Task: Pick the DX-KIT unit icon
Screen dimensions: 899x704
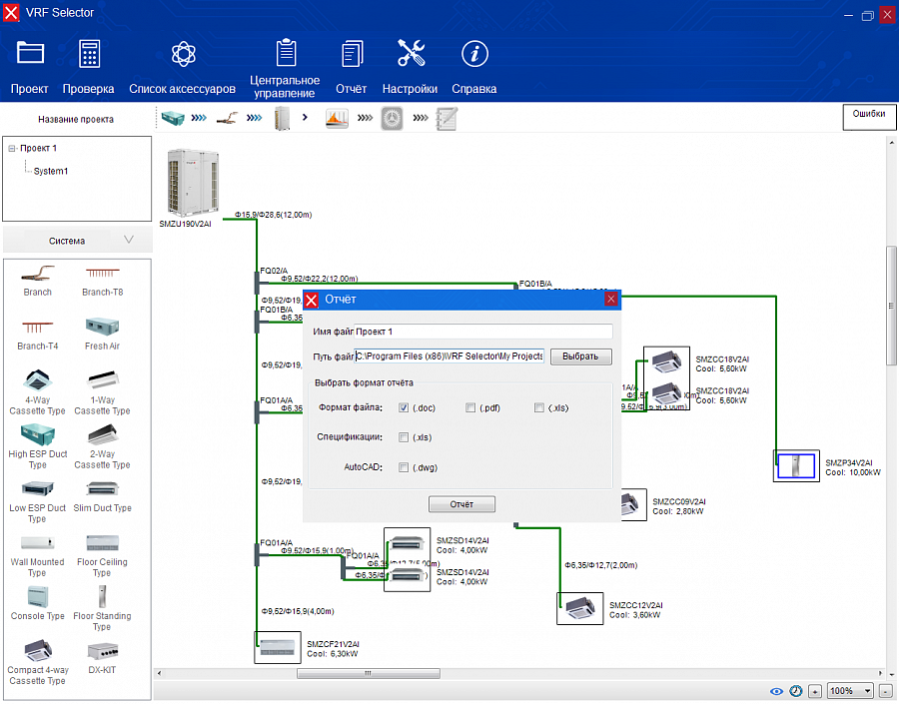Action: 102,651
